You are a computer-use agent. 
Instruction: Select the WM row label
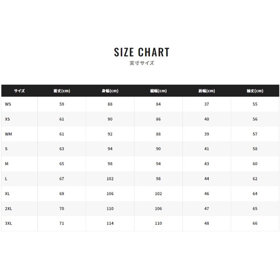tap(8, 134)
